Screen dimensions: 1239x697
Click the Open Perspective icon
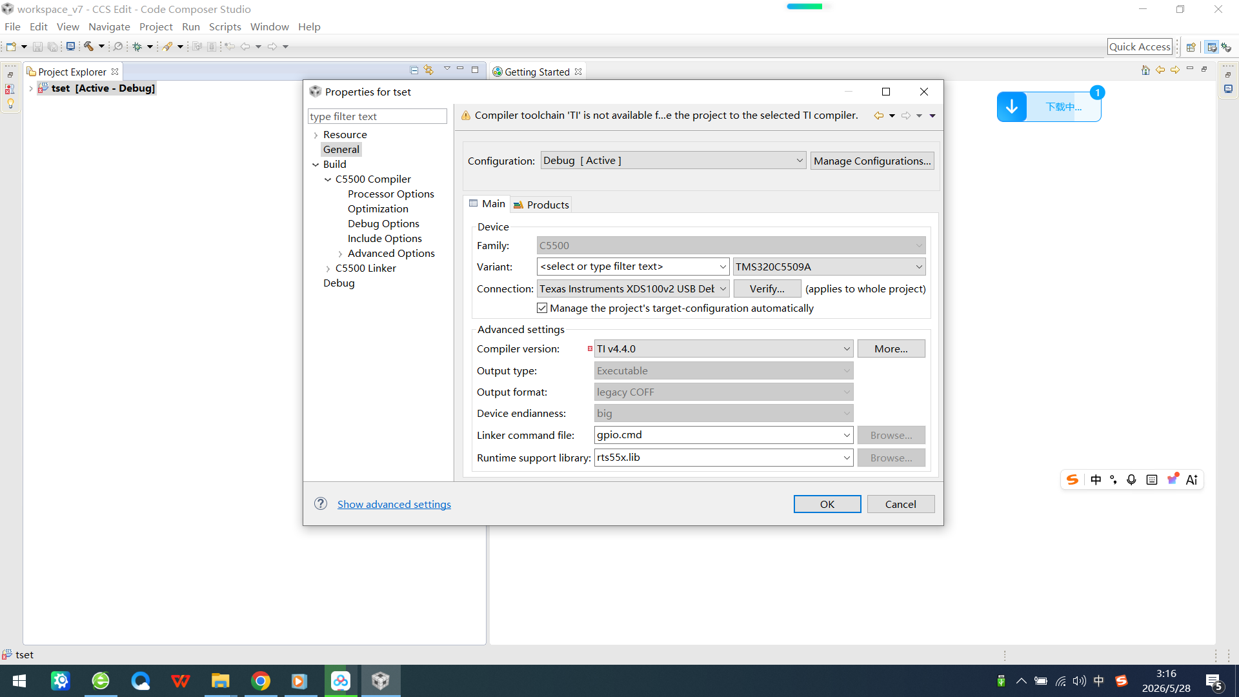[1191, 47]
